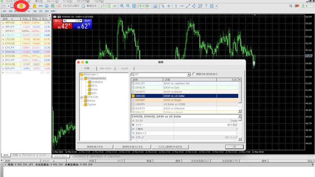This screenshot has height=177, width=315.
Task: Switch to the ティック tab in dialog
Action: point(125,68)
